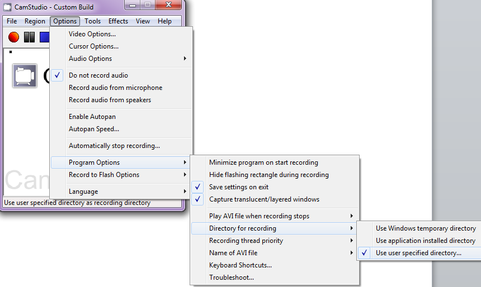This screenshot has height=287, width=481.
Task: Open the Region menu
Action: tap(35, 21)
